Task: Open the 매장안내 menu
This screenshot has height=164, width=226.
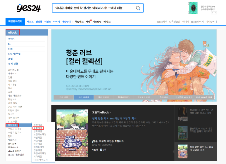Action: (66, 22)
